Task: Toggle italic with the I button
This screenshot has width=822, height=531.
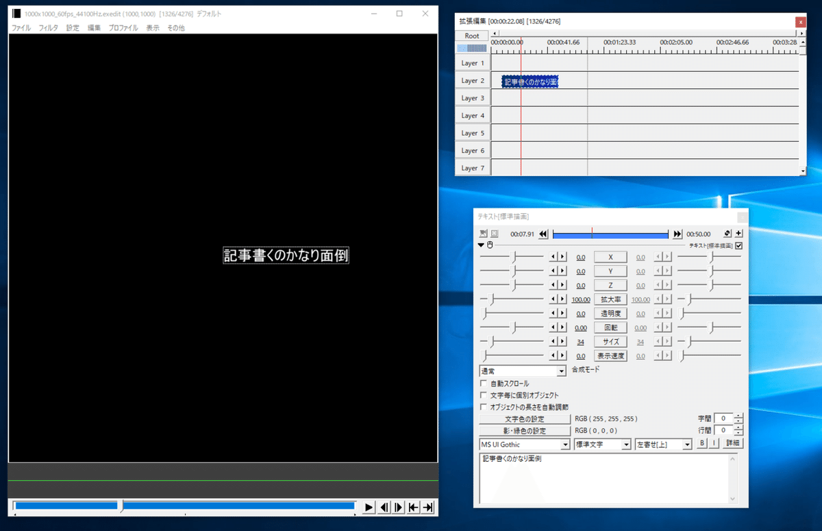Action: click(714, 443)
